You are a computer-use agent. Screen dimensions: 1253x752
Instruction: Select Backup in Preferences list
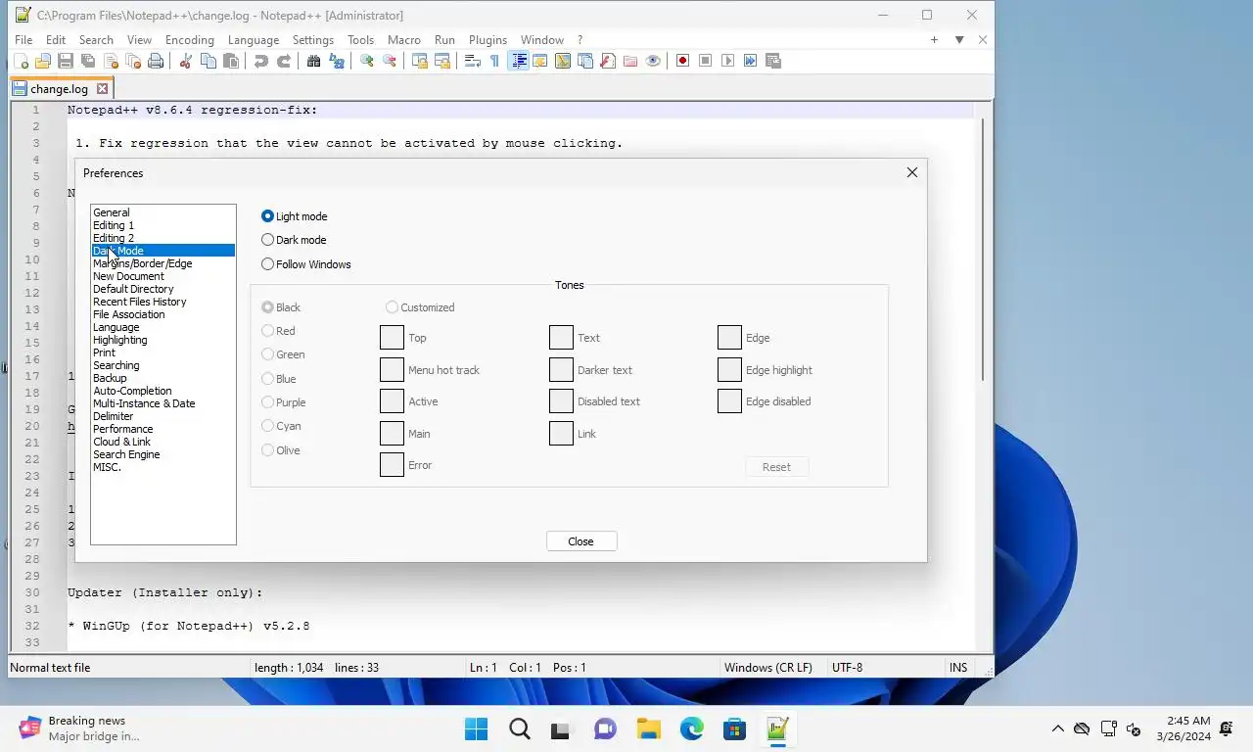163,378
